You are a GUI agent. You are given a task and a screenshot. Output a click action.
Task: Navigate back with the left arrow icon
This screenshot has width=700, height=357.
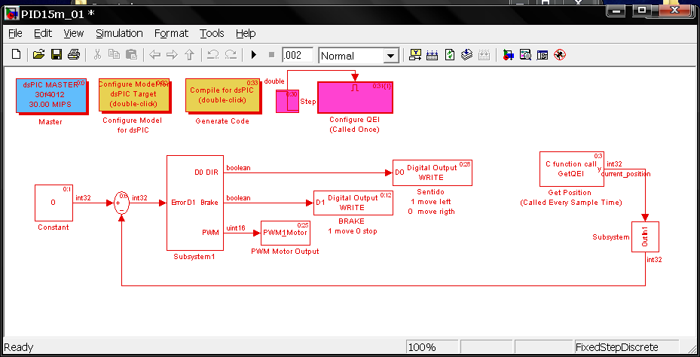[155, 55]
